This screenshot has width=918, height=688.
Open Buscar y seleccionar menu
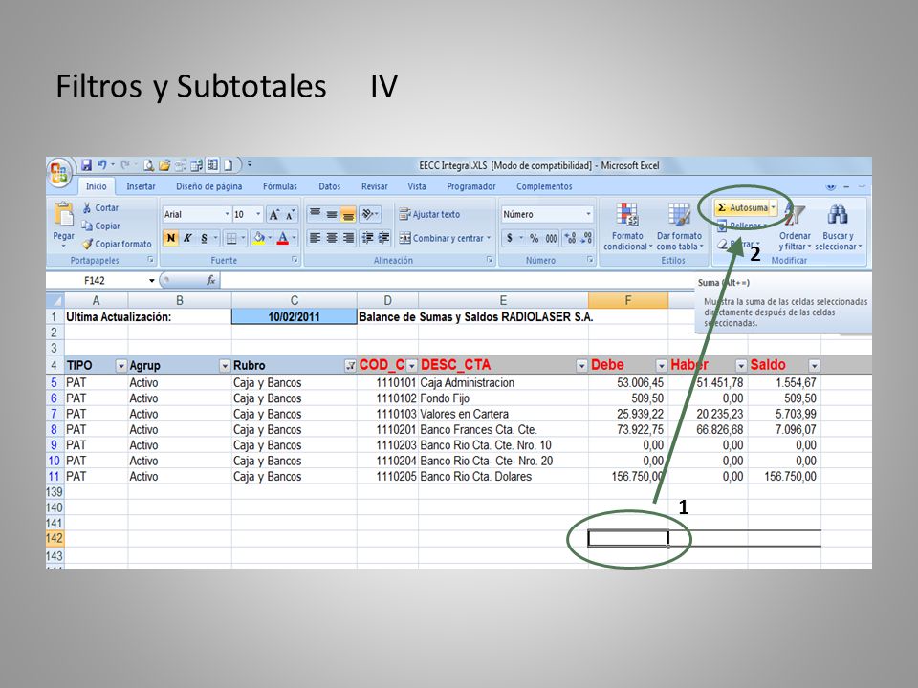pos(838,227)
